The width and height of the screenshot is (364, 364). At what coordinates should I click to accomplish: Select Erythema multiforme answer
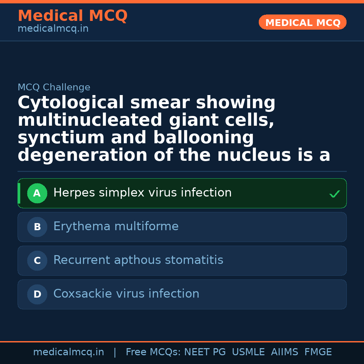tap(116, 227)
